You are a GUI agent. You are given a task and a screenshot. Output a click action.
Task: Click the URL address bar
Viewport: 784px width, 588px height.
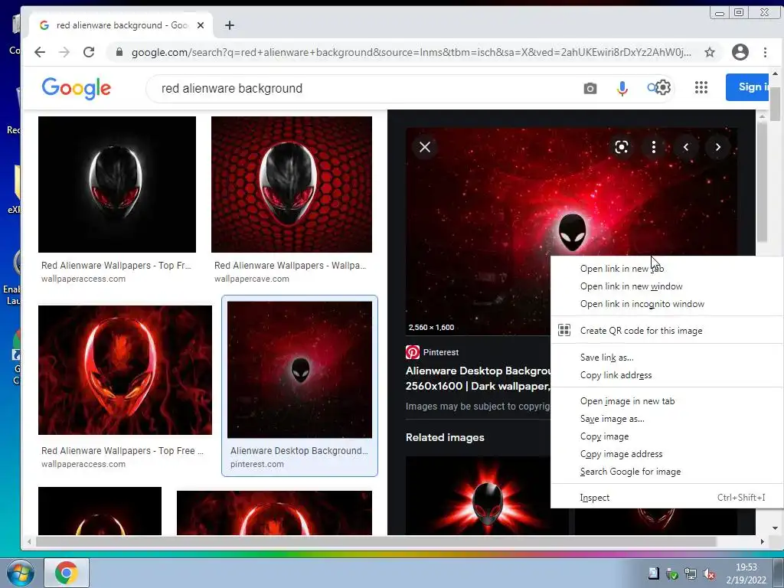tap(411, 52)
